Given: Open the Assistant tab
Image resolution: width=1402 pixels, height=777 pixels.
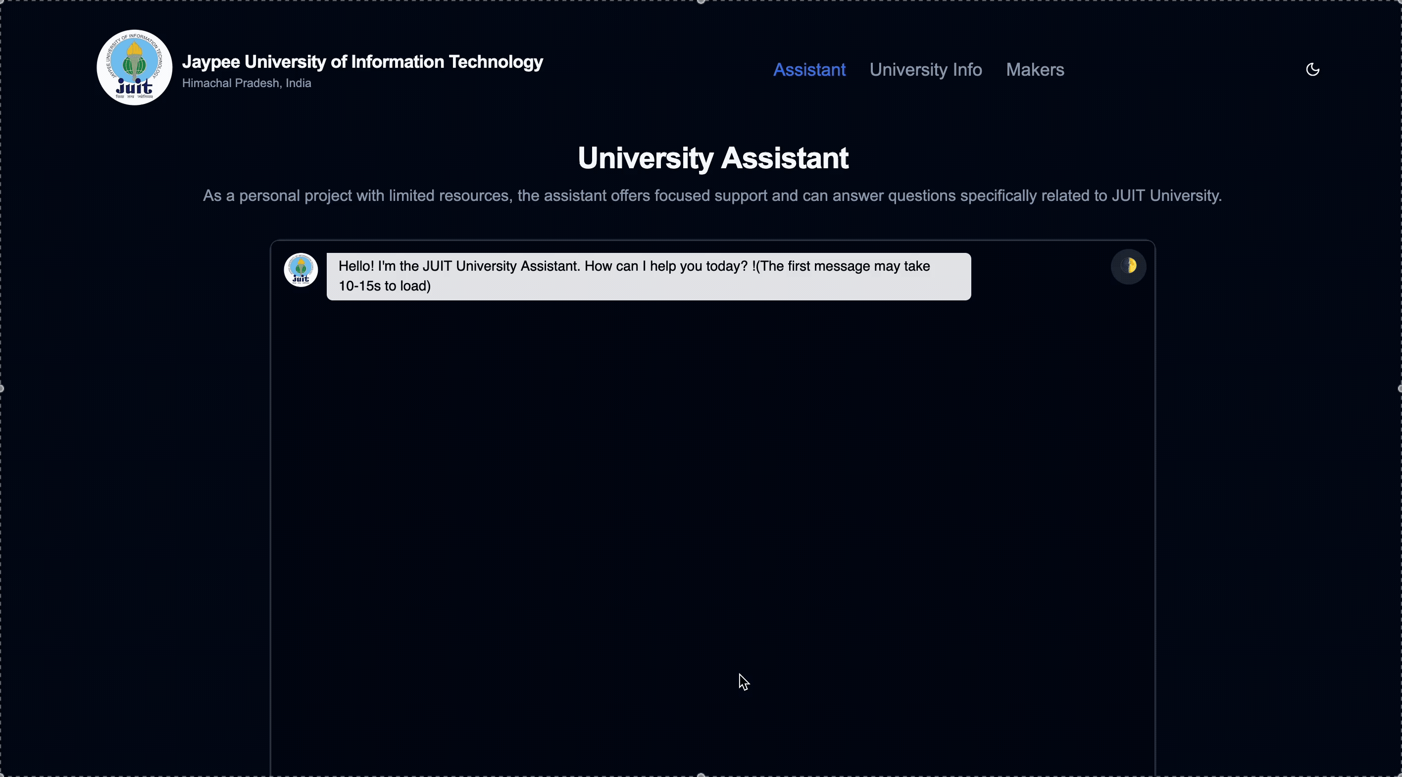Looking at the screenshot, I should (x=809, y=70).
